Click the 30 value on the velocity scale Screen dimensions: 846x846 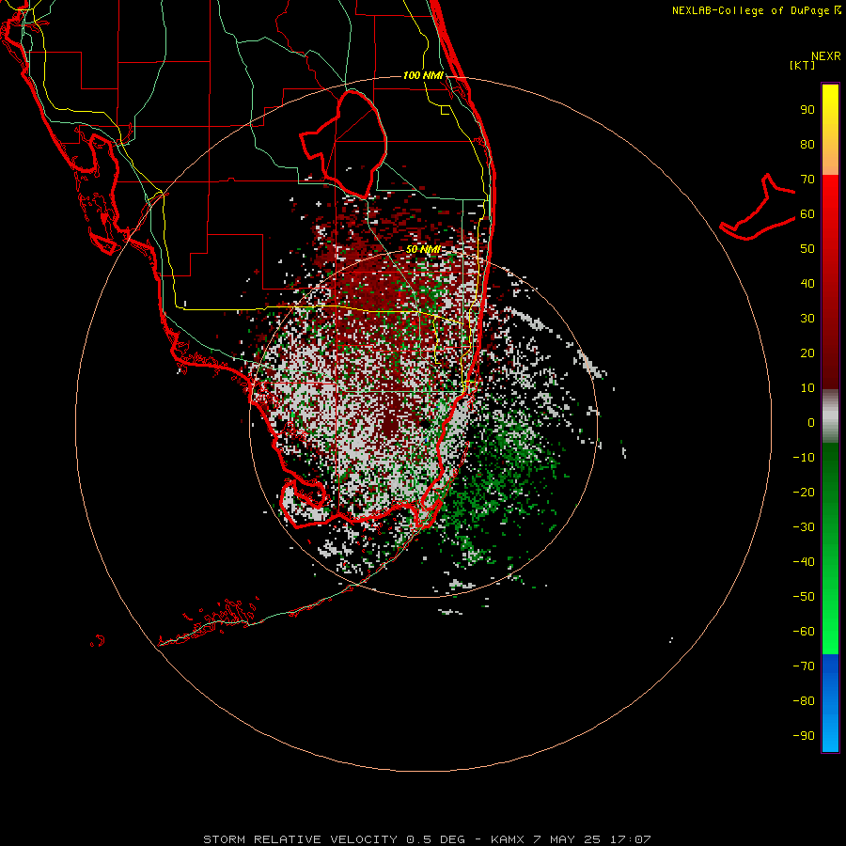(807, 319)
